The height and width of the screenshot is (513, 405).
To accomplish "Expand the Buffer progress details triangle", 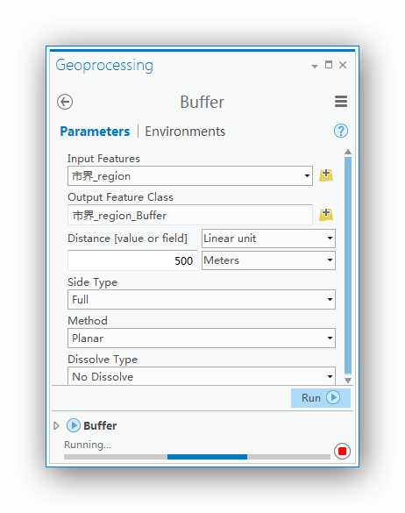I will [56, 425].
